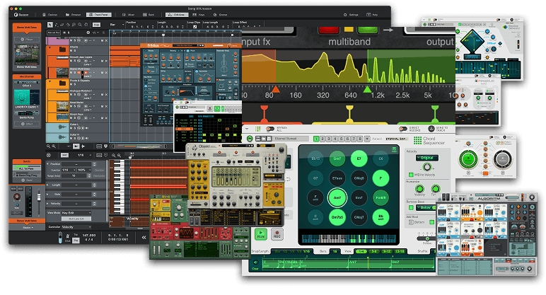Select the Hand tool
Viewport: 546px width, 295px height.
tap(86, 25)
